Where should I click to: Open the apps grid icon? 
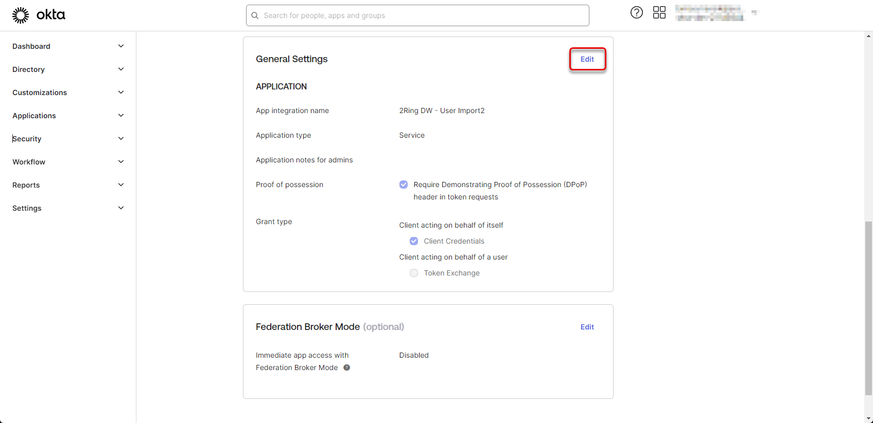tap(659, 13)
